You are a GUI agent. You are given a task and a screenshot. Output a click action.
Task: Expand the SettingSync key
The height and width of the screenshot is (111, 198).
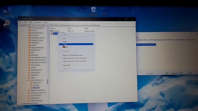pyautogui.click(x=27, y=65)
